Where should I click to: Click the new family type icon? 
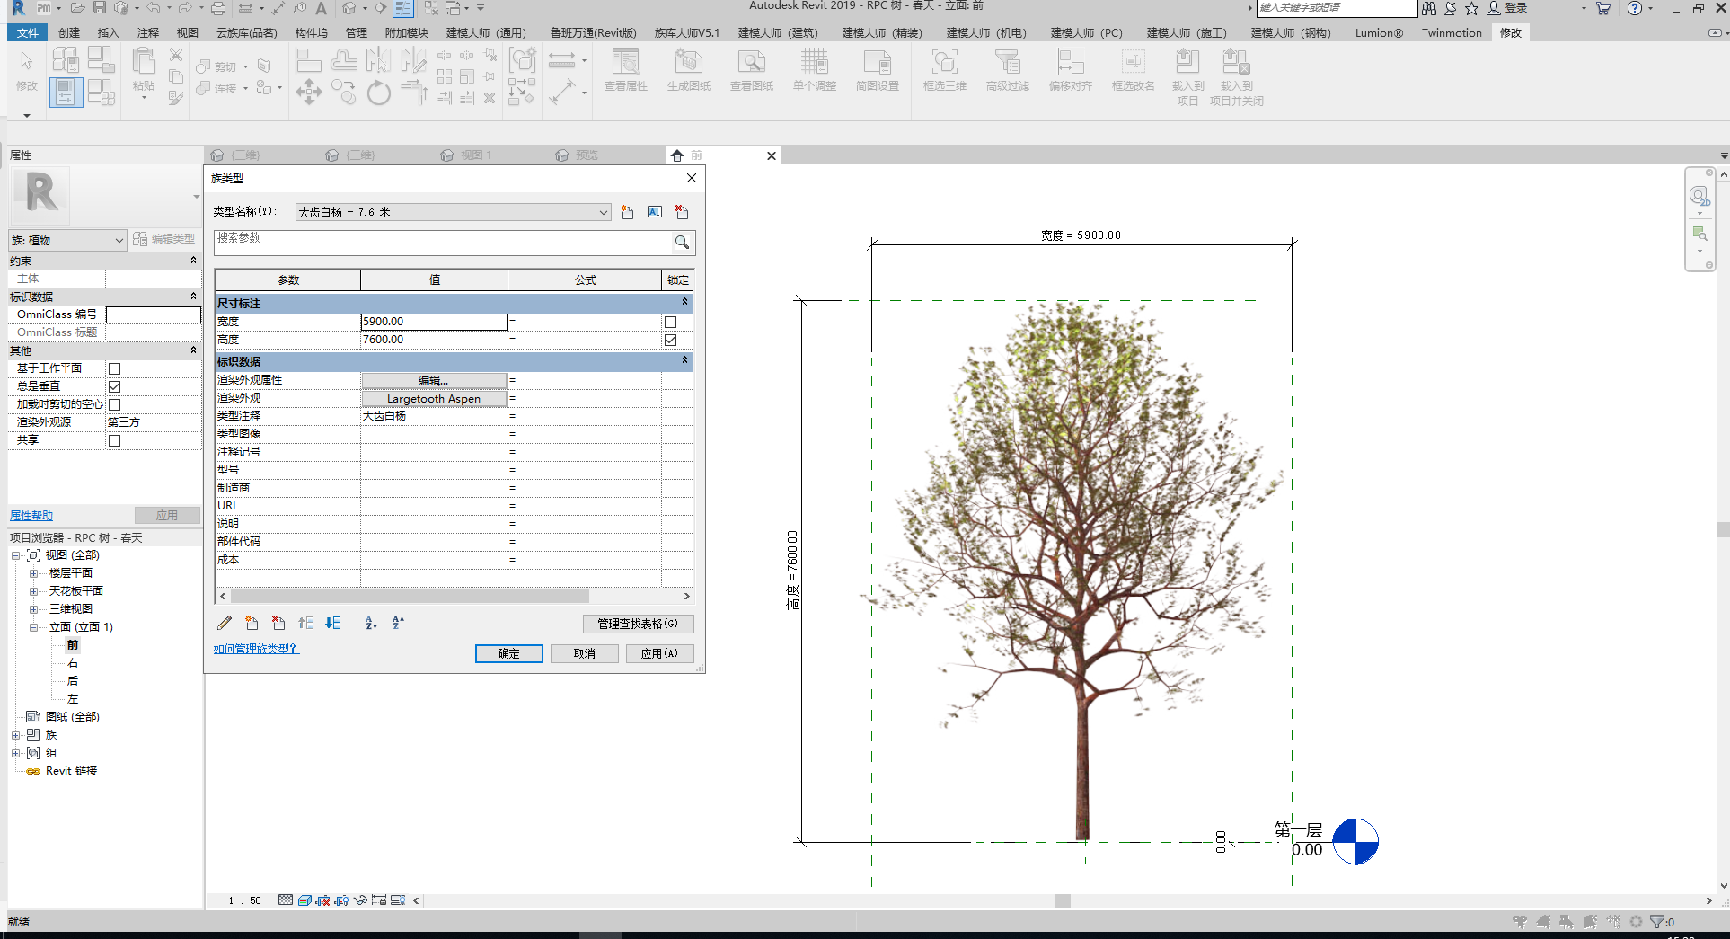(x=627, y=212)
